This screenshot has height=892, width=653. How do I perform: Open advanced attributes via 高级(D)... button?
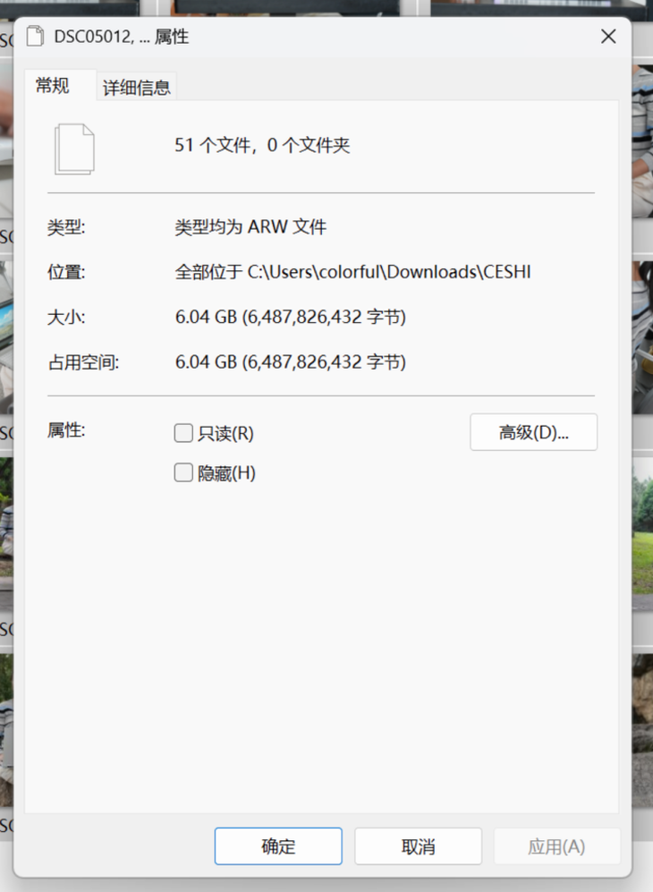(x=533, y=432)
